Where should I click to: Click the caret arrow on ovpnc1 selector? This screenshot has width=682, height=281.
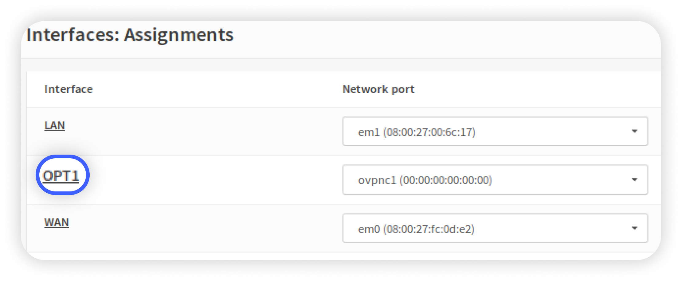pos(634,180)
